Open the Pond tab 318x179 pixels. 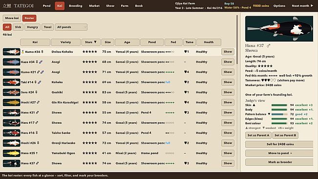pos(46,6)
